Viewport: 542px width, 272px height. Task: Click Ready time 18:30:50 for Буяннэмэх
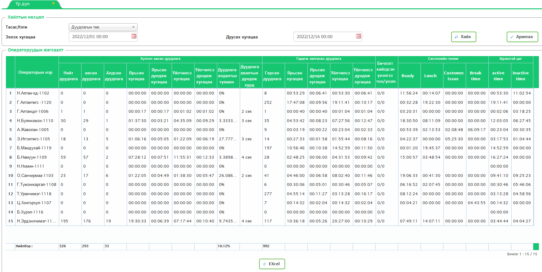click(409, 121)
